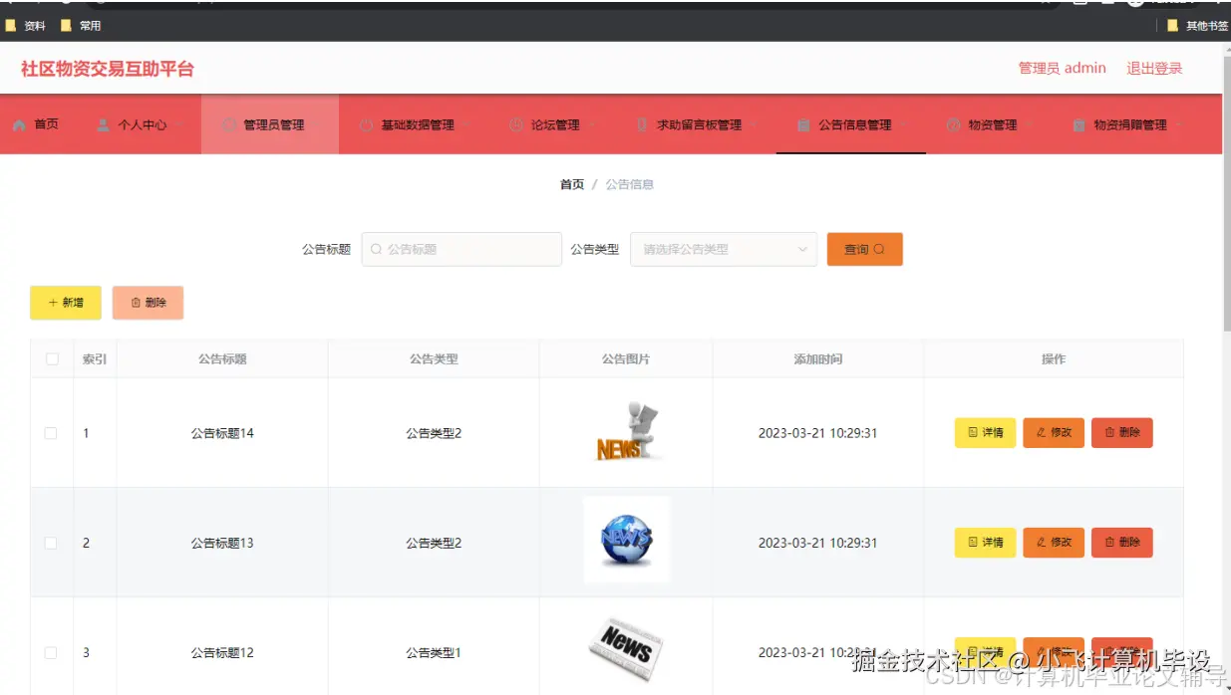1231x695 pixels.
Task: Click the trash icon in the 公告标题13 row
Action: 1109,543
